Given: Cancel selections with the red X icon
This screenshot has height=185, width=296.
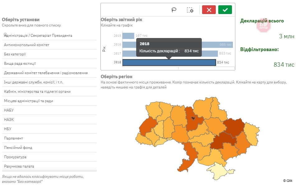Looking at the screenshot, I should coord(209,10).
